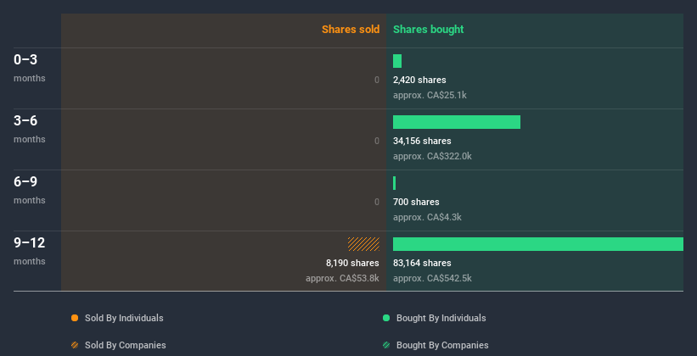Click the approx. CA$53.8k sold amount
The height and width of the screenshot is (356, 697).
pyautogui.click(x=342, y=278)
